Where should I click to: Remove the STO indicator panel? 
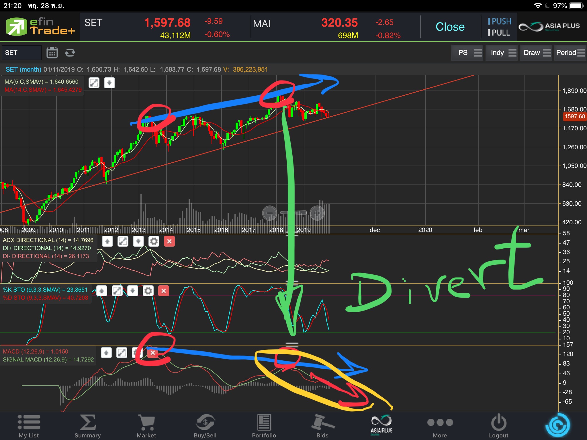click(x=164, y=291)
